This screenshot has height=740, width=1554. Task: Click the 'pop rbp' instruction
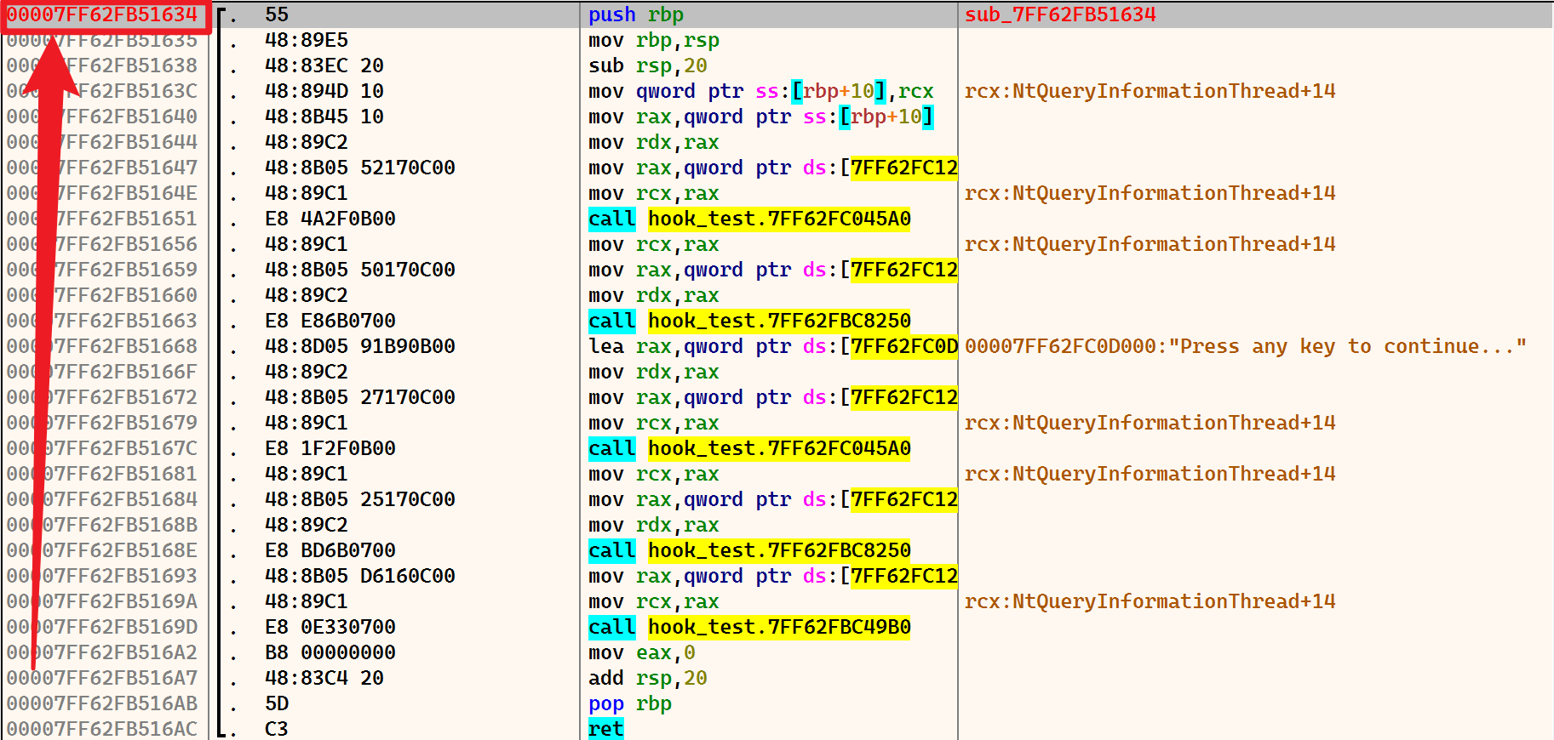[630, 704]
